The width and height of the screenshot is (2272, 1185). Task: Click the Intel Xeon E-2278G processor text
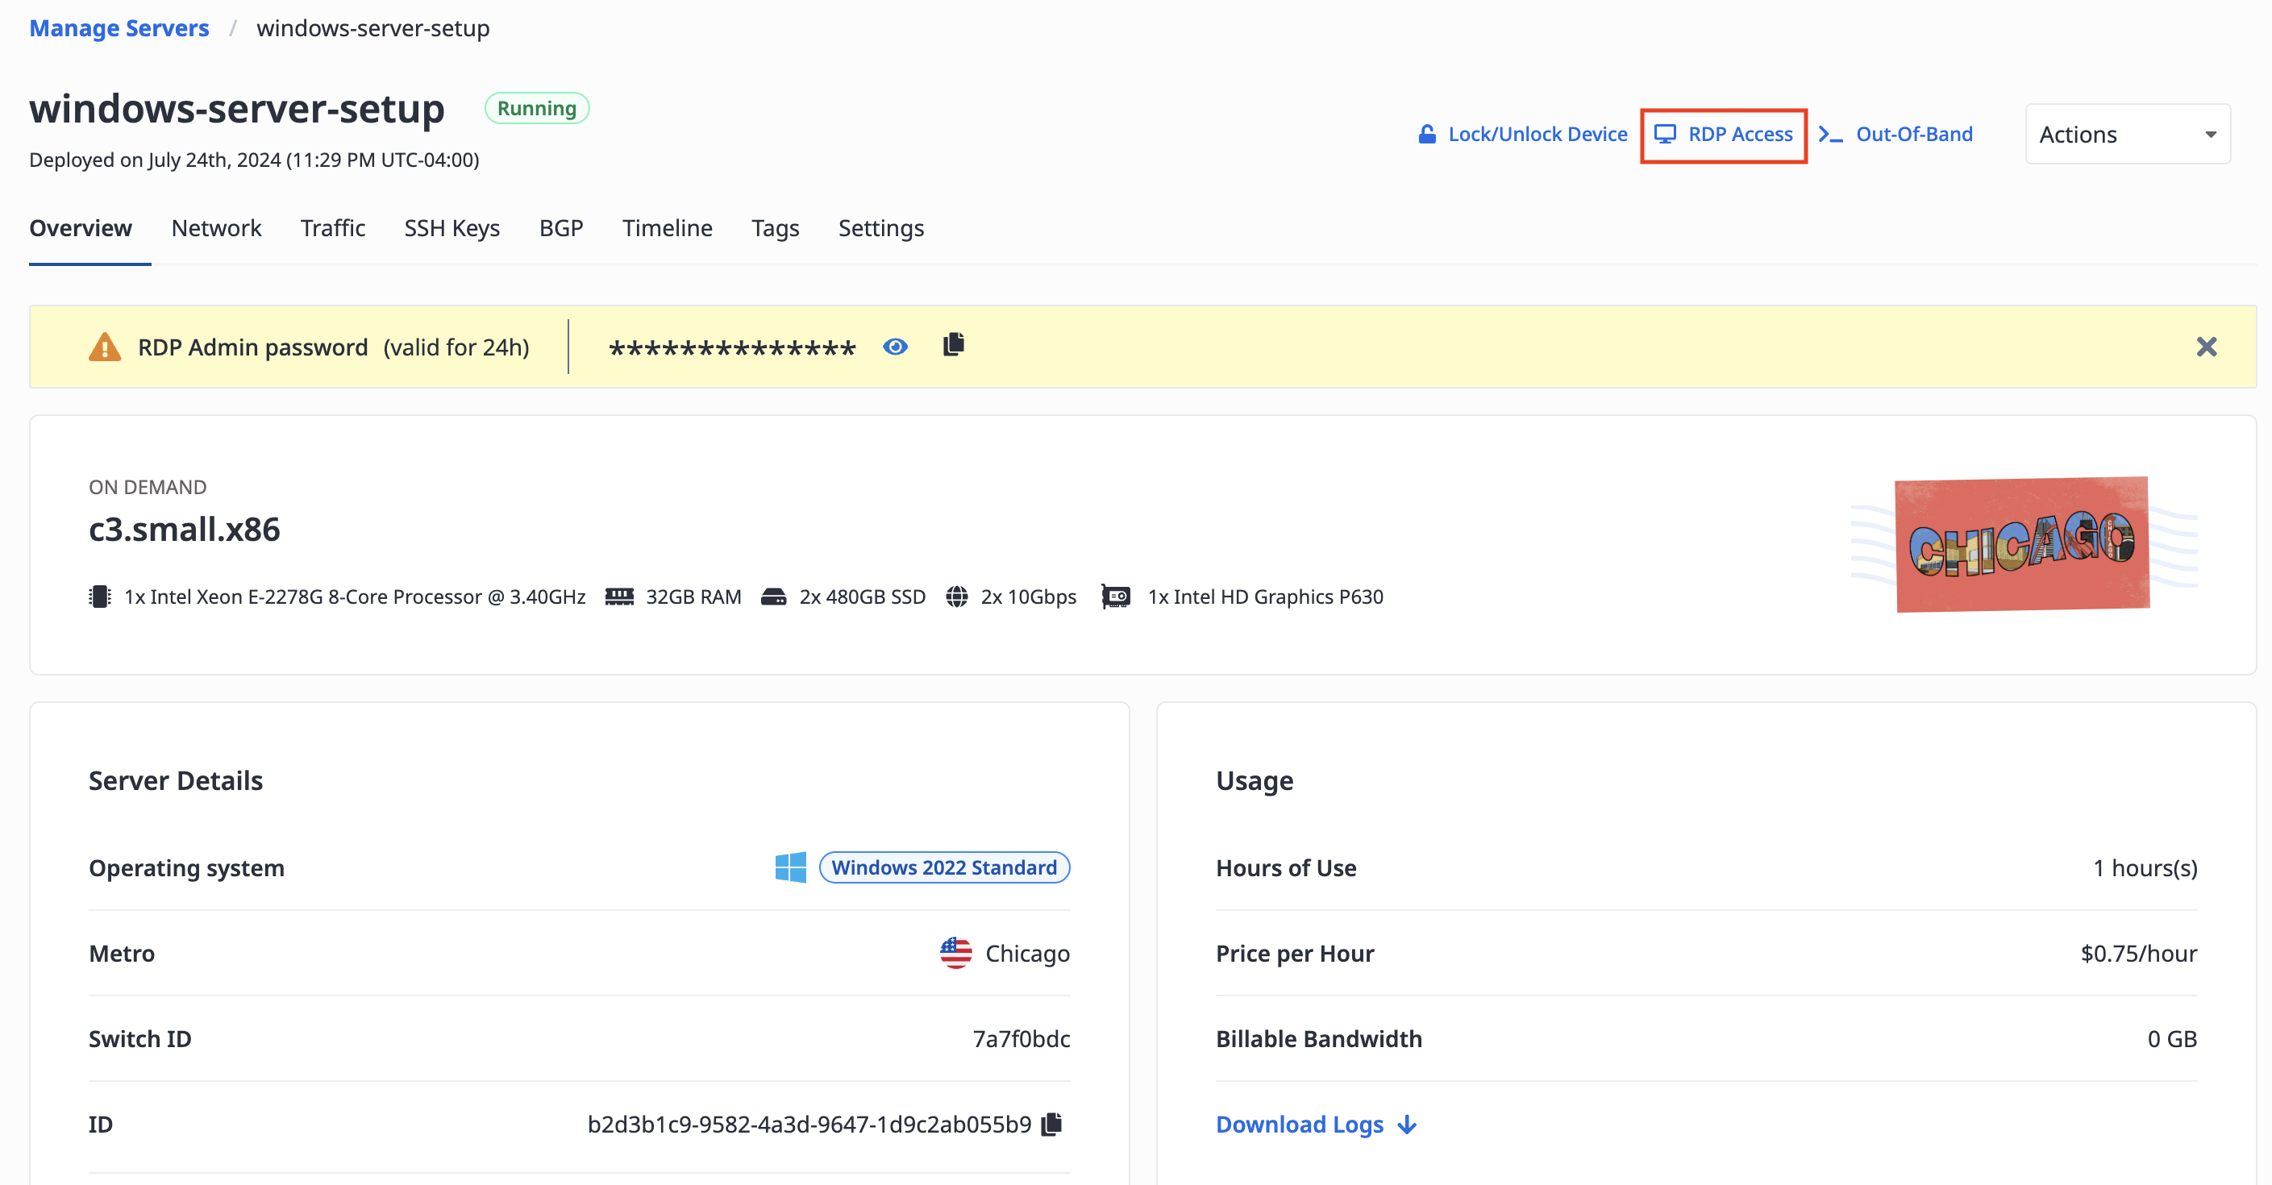click(x=355, y=597)
